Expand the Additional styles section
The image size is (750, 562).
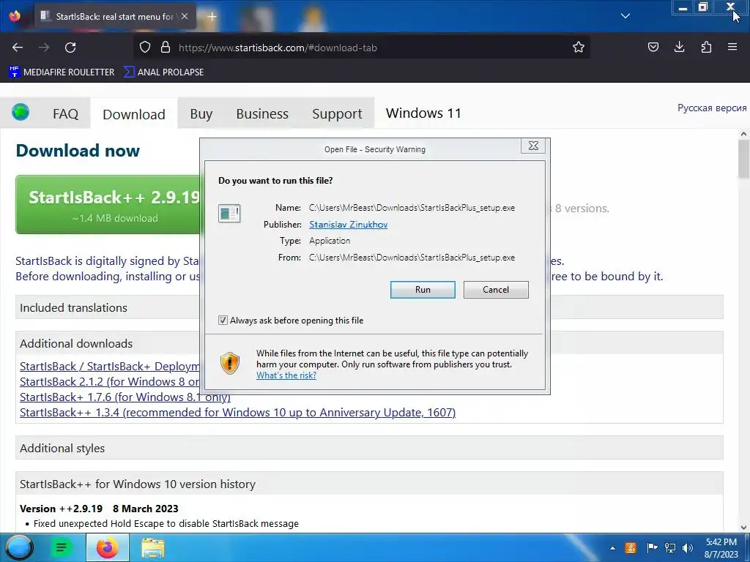369,448
